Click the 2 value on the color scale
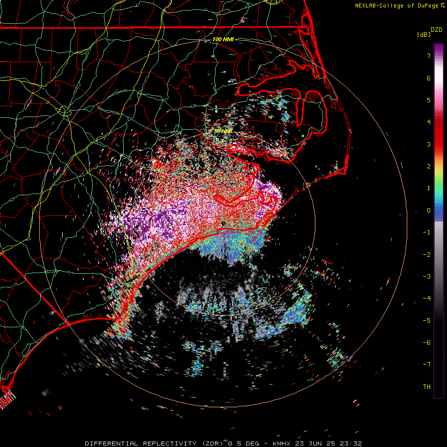 click(x=429, y=166)
